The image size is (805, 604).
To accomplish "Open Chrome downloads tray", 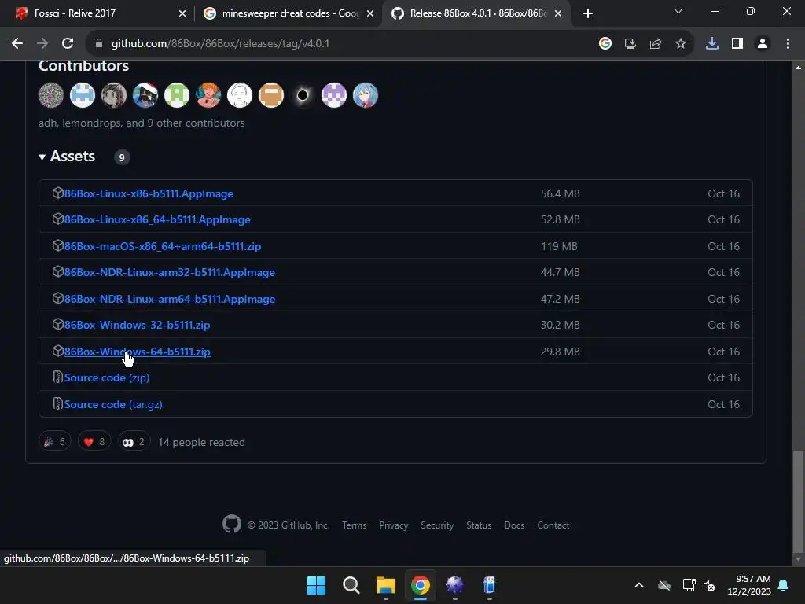I will (x=712, y=44).
